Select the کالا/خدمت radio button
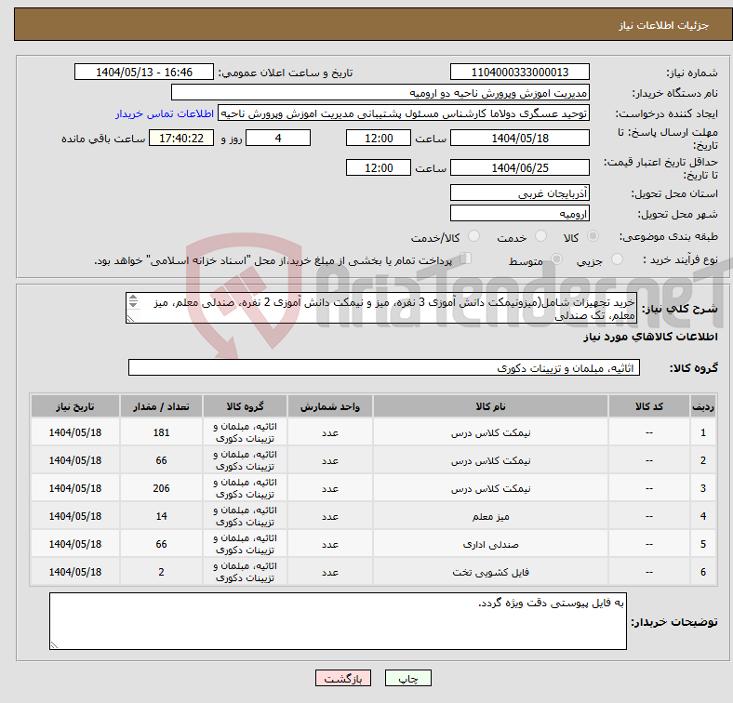 click(x=473, y=236)
